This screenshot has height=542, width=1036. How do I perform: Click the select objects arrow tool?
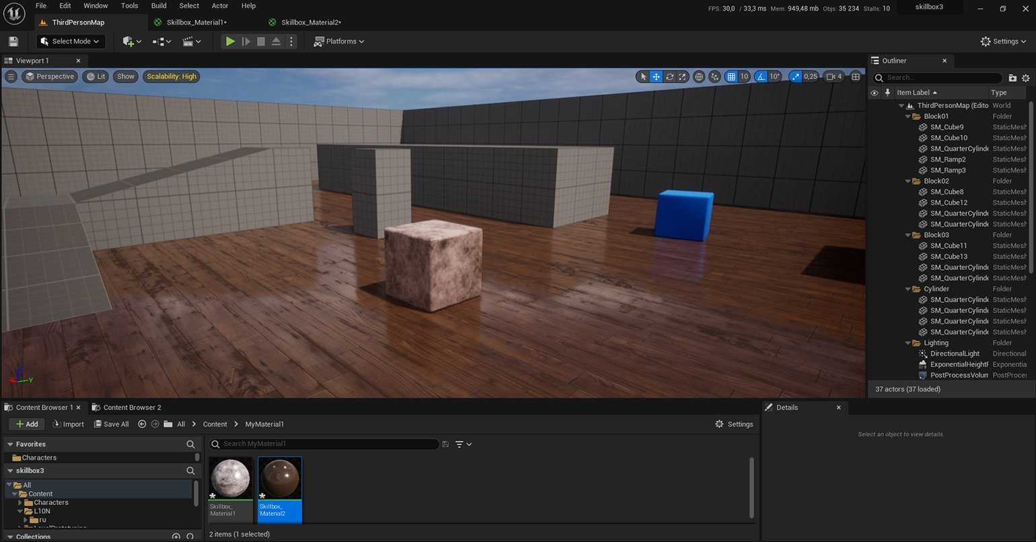click(x=643, y=77)
